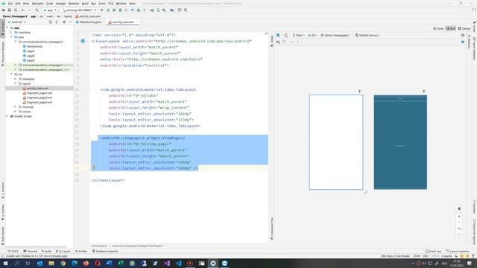The height and width of the screenshot is (268, 477).
Task: Click the Sync/refresh toolbar icon
Action: click(16, 10)
